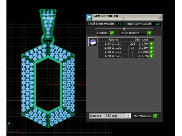182x136 pixels.
Task: Close the Gem Reporter window
Action: (x=160, y=17)
